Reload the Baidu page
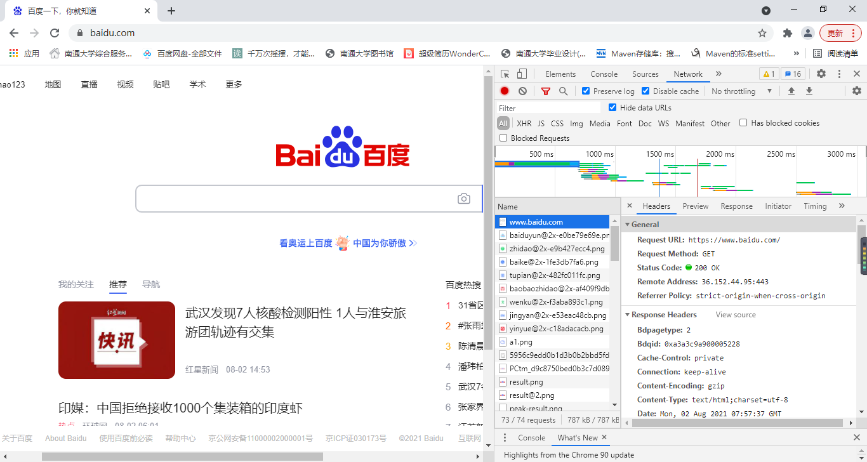 point(55,33)
